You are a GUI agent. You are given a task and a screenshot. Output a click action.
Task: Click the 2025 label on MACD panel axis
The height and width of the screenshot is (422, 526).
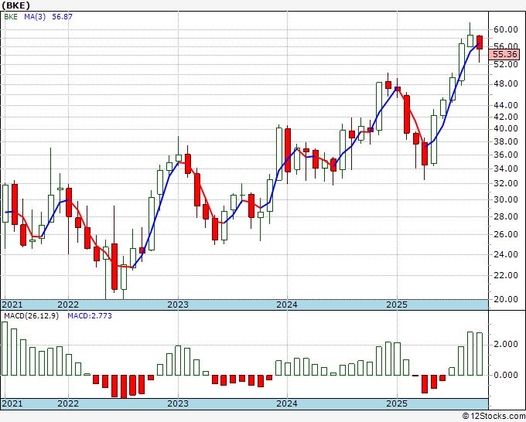click(x=397, y=403)
